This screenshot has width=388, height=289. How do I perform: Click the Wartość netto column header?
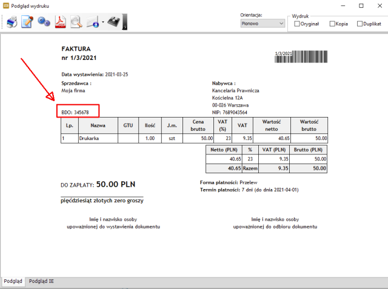tap(272, 125)
